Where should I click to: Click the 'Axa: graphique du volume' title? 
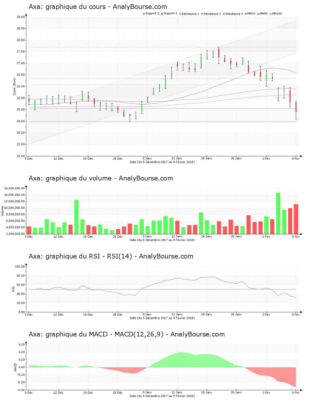coord(101,178)
